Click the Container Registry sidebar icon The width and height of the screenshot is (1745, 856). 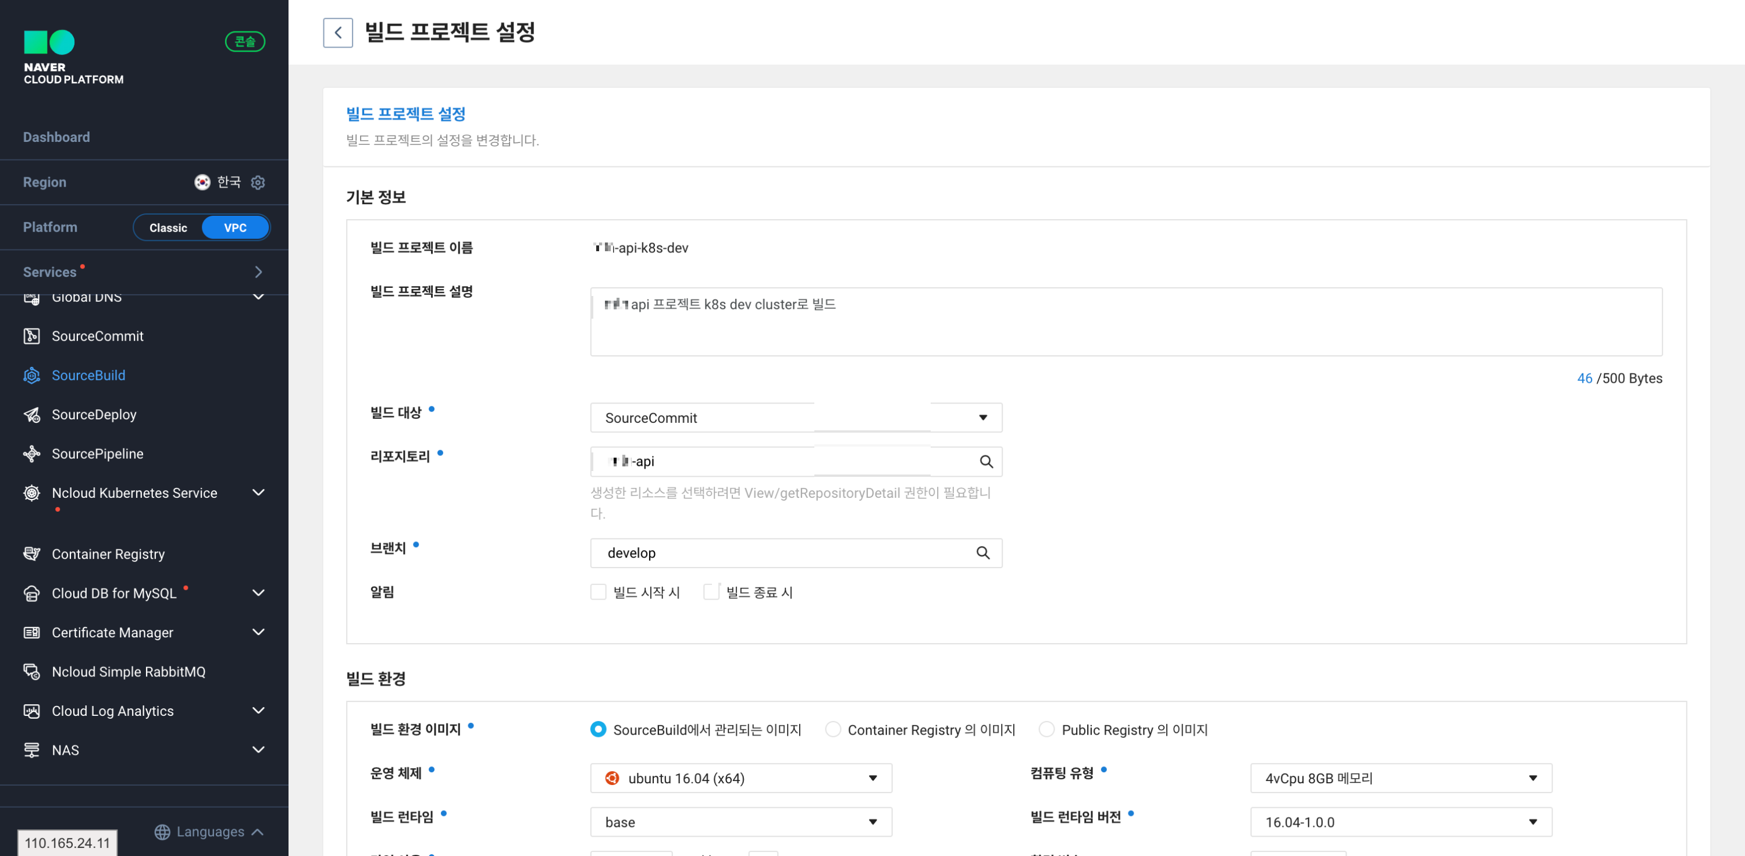point(31,554)
